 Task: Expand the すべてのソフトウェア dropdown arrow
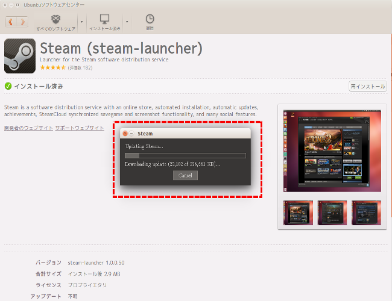(x=81, y=22)
